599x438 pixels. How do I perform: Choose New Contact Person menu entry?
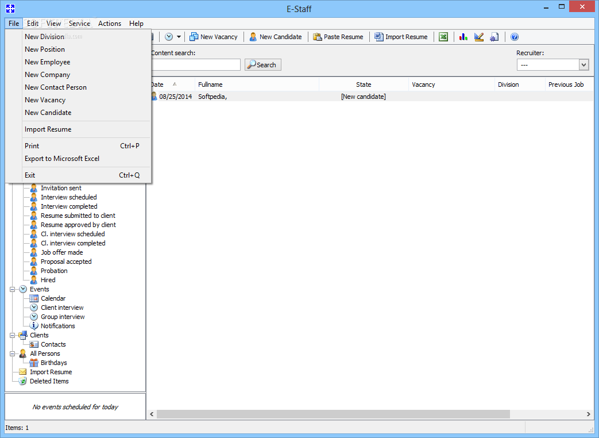78,87
